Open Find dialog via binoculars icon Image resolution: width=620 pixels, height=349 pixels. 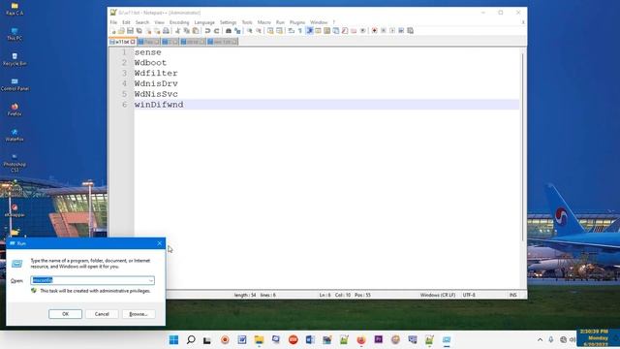pyautogui.click(x=229, y=31)
